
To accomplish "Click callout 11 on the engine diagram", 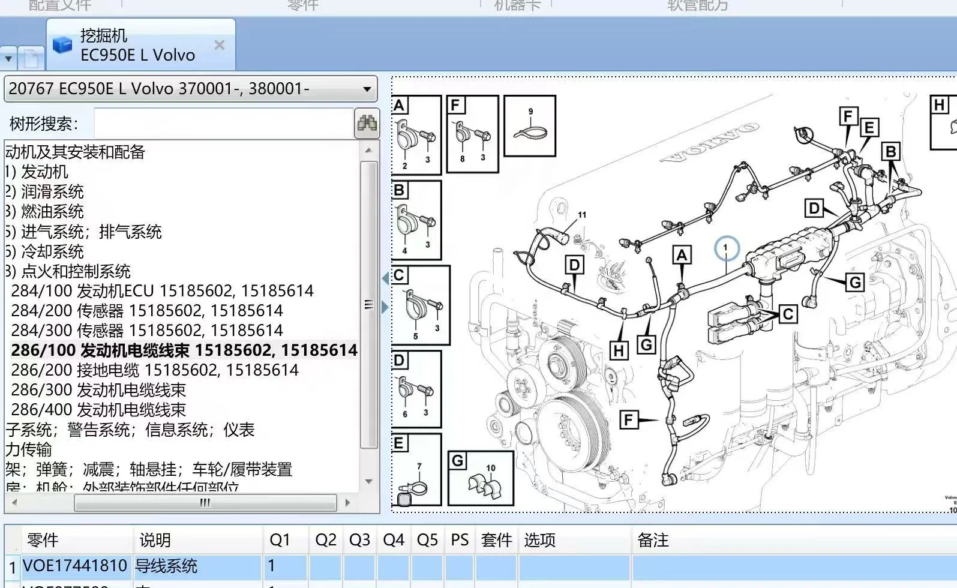I will click(x=582, y=214).
